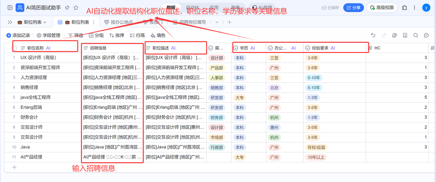Switch to the 数据 tab
This screenshot has width=436, height=182.
(x=171, y=7)
